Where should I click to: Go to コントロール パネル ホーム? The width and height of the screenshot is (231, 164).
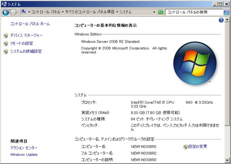[30, 24]
